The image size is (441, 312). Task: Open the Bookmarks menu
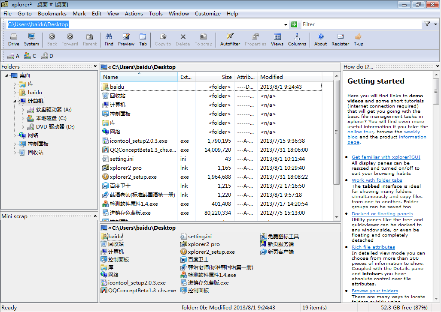point(52,13)
